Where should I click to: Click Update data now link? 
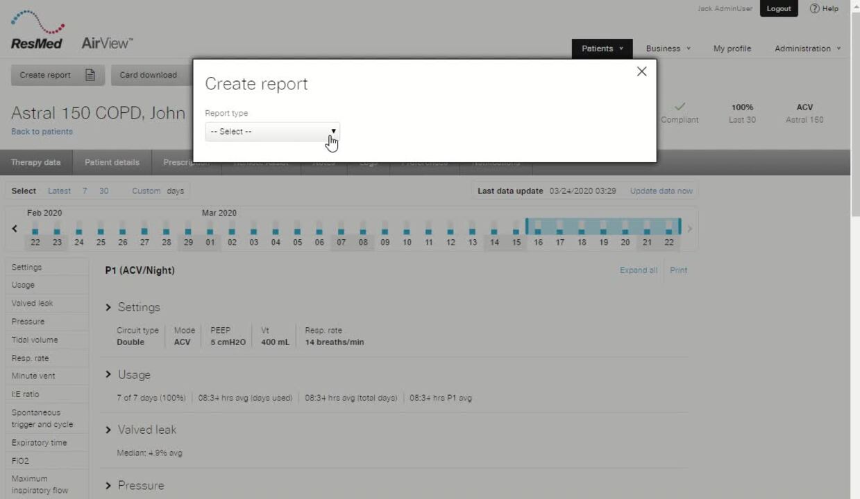[x=661, y=191]
